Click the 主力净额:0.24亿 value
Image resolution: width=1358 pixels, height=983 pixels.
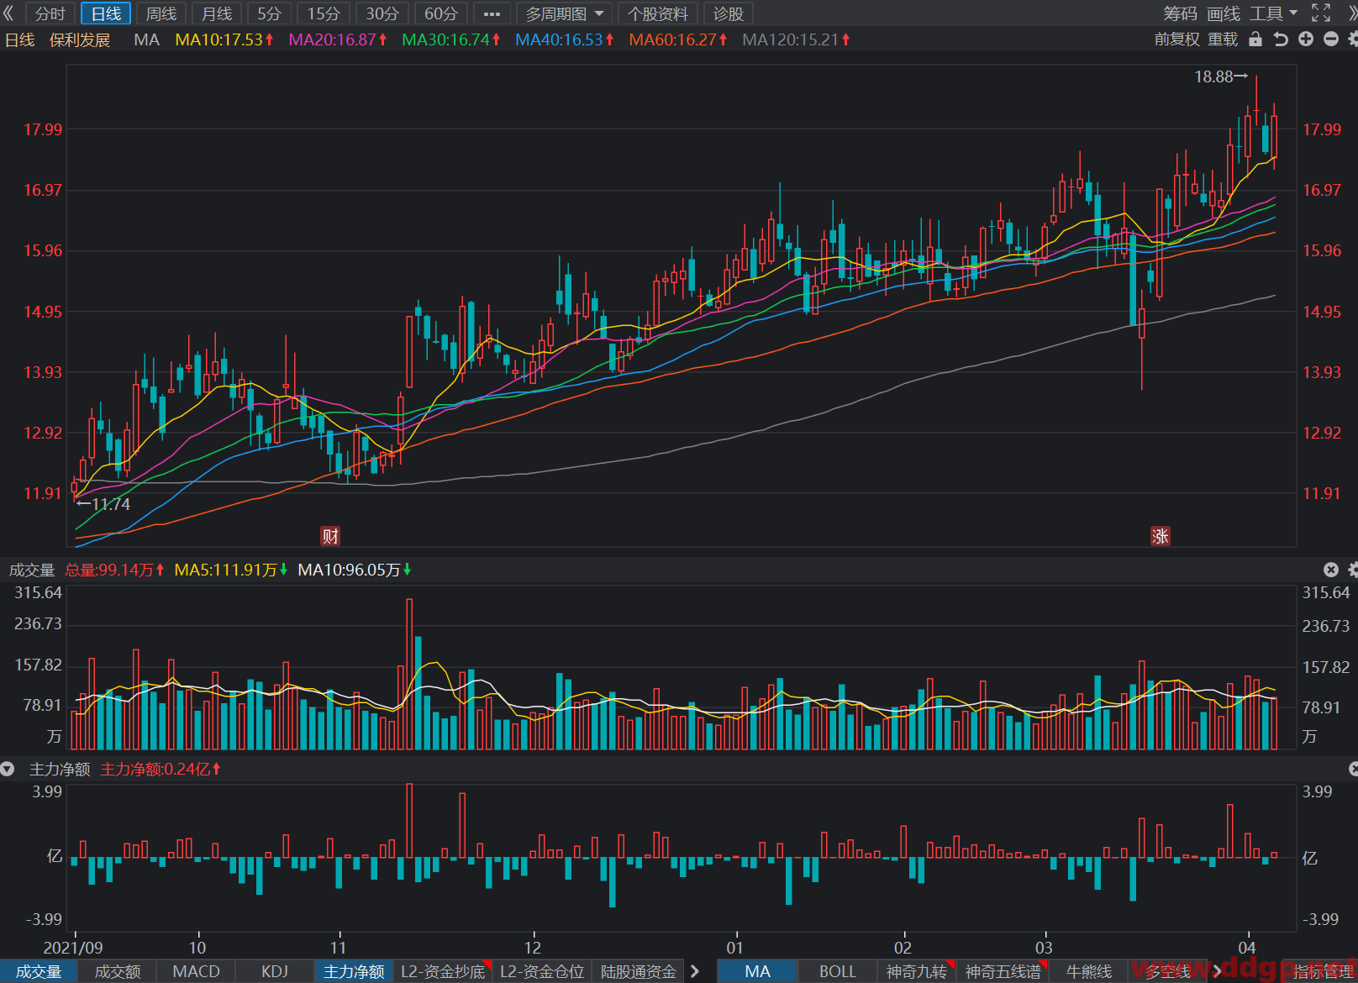(160, 769)
